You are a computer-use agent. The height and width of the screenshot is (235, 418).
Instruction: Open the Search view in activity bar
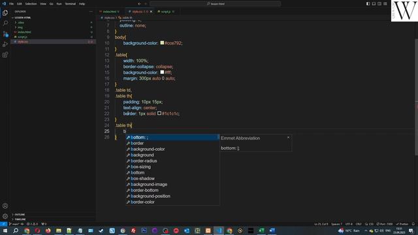5,23
